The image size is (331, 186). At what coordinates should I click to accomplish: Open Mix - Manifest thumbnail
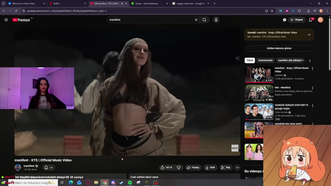pyautogui.click(x=259, y=93)
